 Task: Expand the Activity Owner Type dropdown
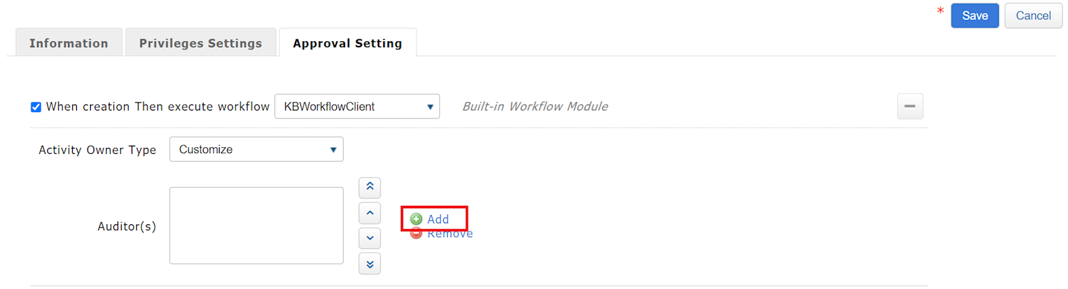256,149
